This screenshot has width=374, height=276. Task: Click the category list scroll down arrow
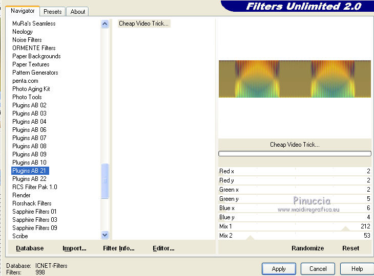coord(105,235)
